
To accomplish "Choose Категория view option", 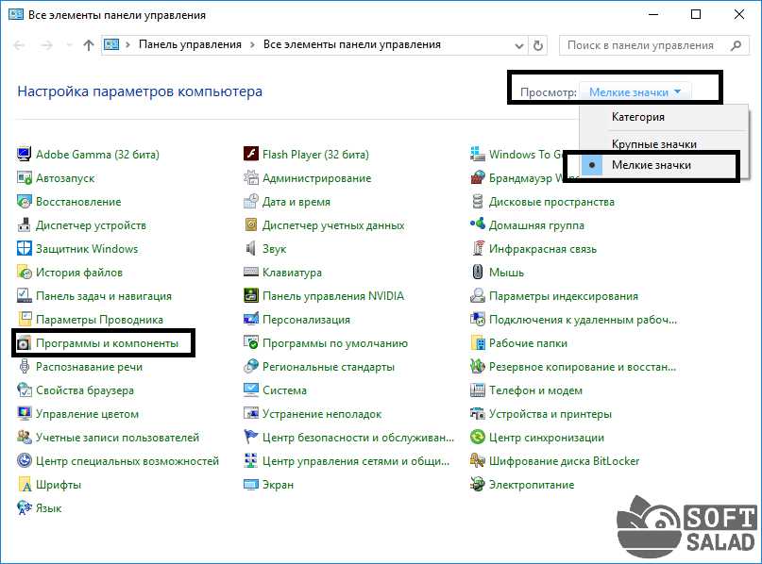I will click(x=637, y=117).
